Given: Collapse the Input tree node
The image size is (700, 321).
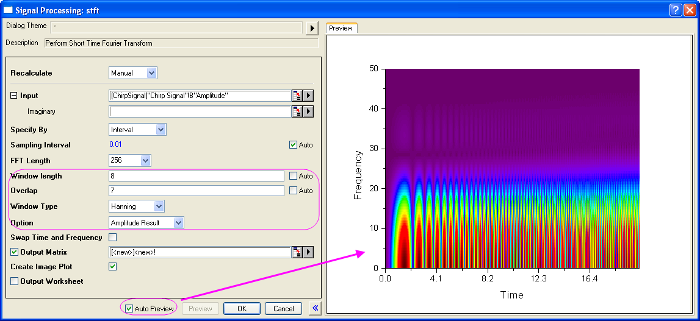Looking at the screenshot, I should 14,96.
